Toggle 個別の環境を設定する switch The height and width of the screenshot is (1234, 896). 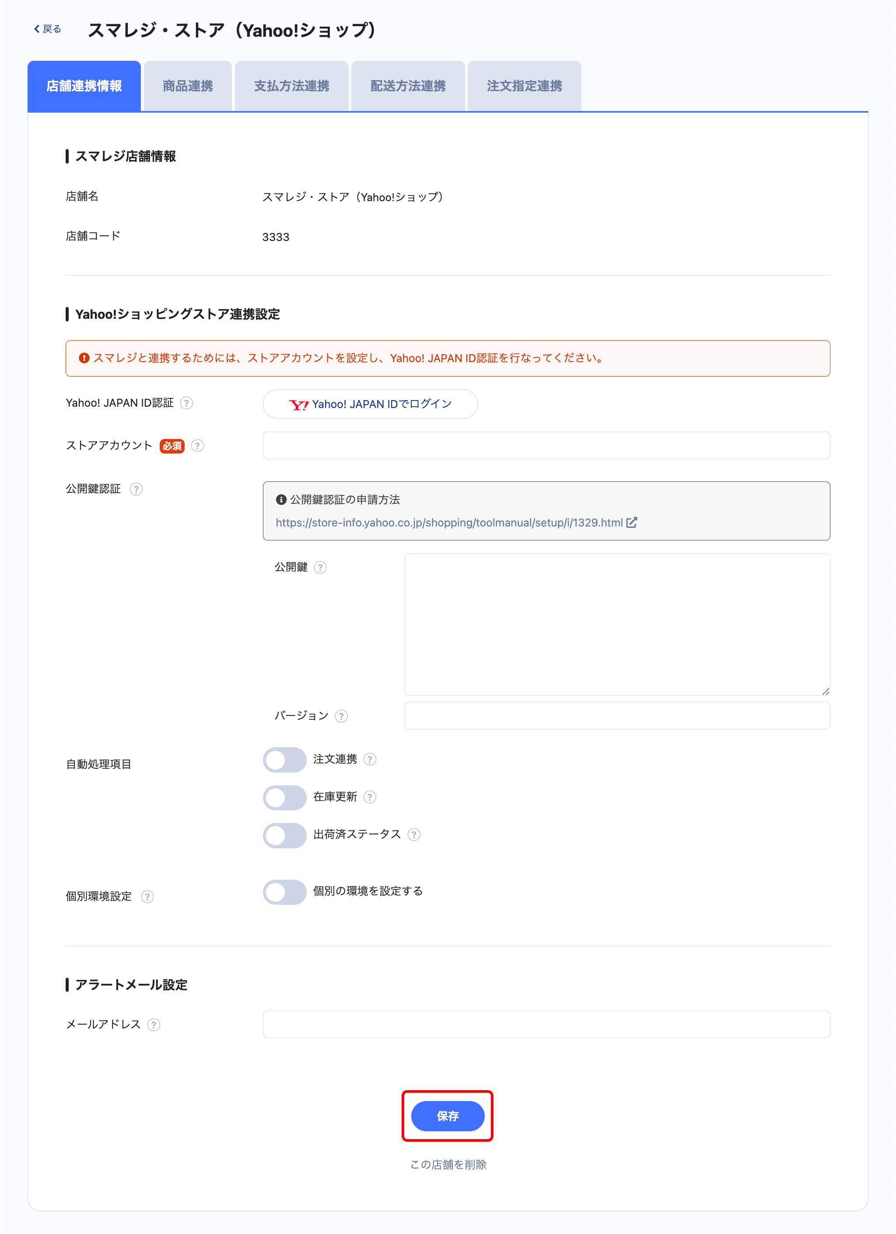pyautogui.click(x=284, y=892)
